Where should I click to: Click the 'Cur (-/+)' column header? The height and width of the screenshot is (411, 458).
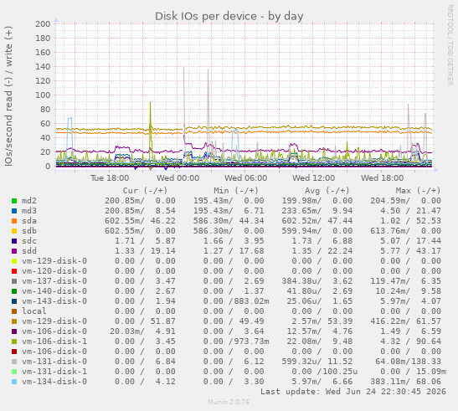click(145, 191)
